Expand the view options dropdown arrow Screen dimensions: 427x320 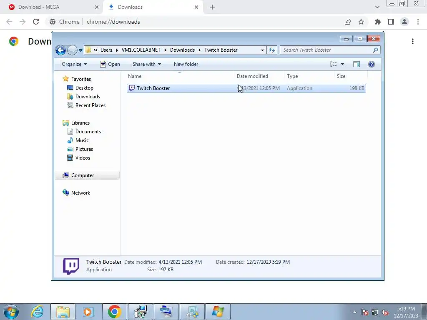click(343, 64)
